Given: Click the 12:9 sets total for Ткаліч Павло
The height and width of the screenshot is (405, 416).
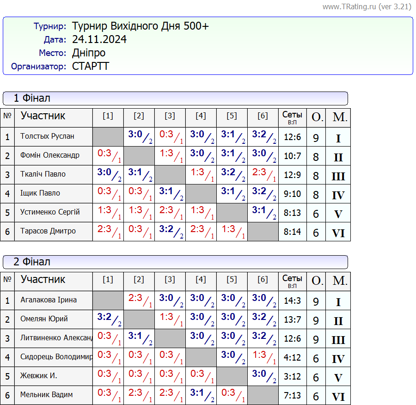Looking at the screenshot, I should click(292, 175).
